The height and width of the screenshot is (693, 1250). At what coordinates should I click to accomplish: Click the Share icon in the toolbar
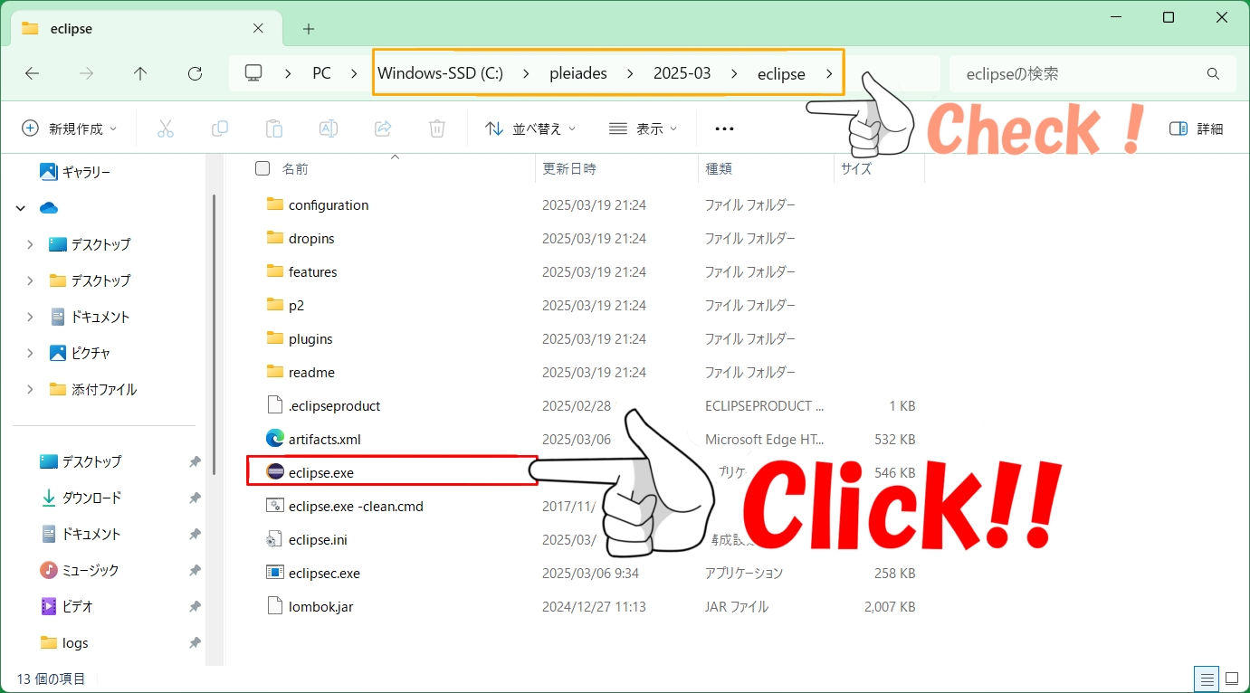point(382,128)
